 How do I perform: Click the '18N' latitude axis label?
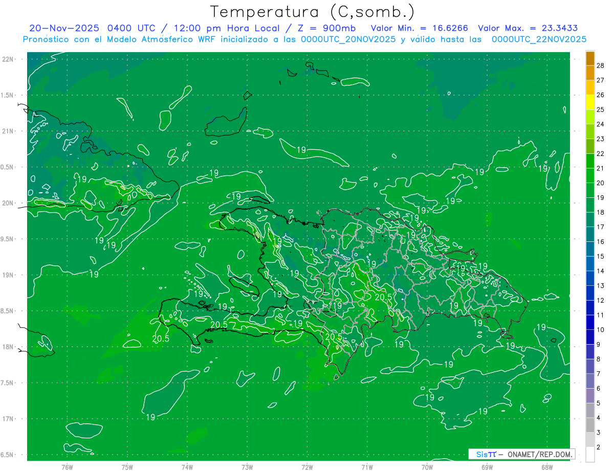point(9,347)
